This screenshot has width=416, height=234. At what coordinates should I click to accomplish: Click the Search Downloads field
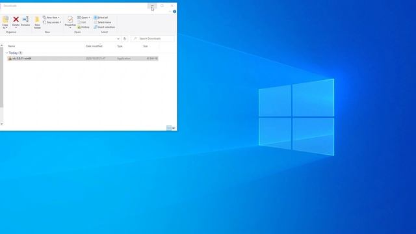(153, 39)
